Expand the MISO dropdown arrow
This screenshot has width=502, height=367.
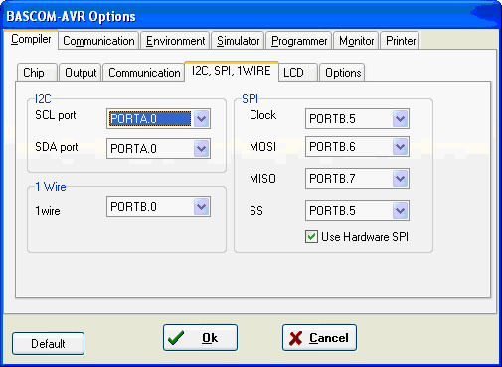tap(401, 178)
